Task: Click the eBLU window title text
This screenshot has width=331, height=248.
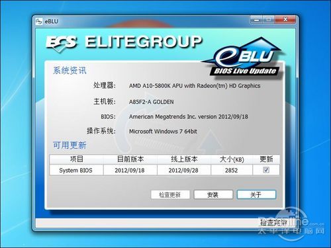Action: pyautogui.click(x=52, y=22)
